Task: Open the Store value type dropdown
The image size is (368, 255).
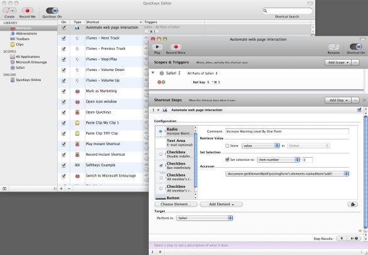Action: 261,146
